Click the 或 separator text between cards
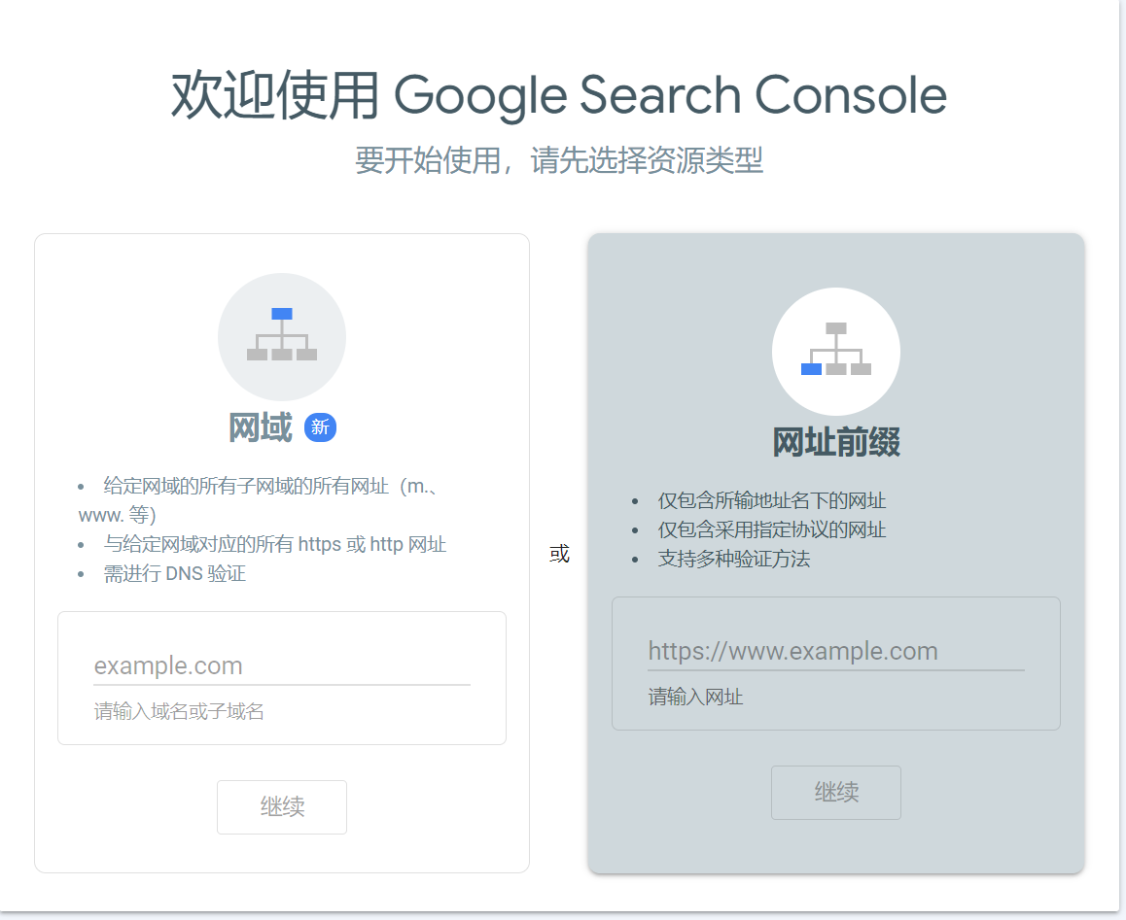The width and height of the screenshot is (1126, 920). tap(559, 554)
